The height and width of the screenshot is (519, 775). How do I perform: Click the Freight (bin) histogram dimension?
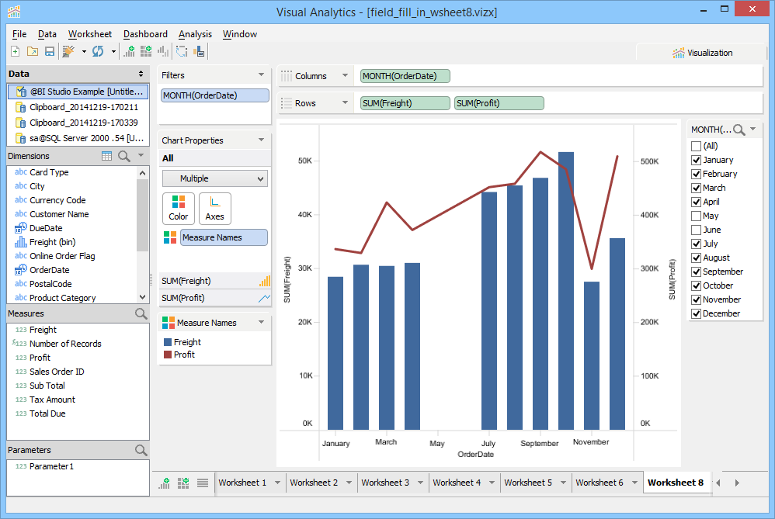[52, 242]
